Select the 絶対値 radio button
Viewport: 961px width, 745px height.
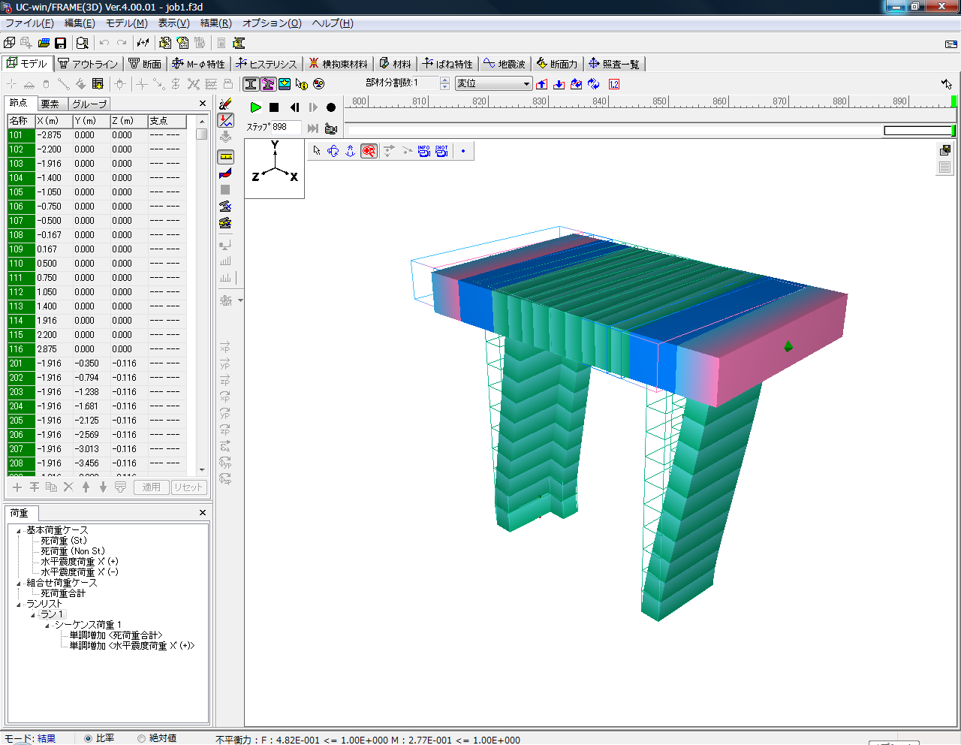coord(141,738)
